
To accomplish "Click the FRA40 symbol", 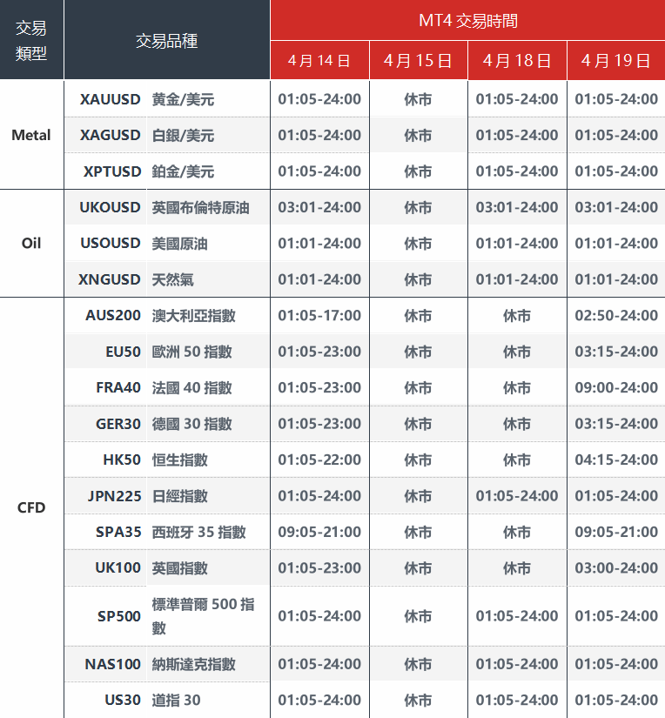I will pyautogui.click(x=118, y=387).
